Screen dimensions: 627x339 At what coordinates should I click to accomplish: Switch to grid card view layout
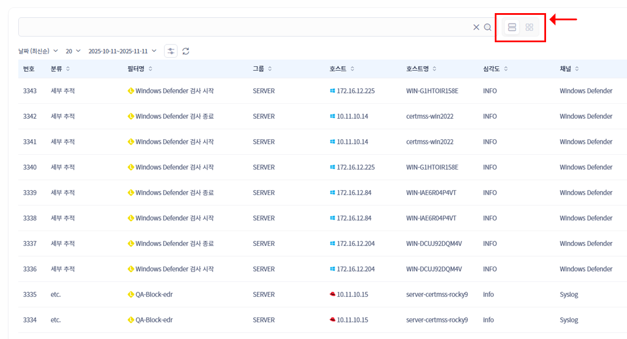coord(529,27)
